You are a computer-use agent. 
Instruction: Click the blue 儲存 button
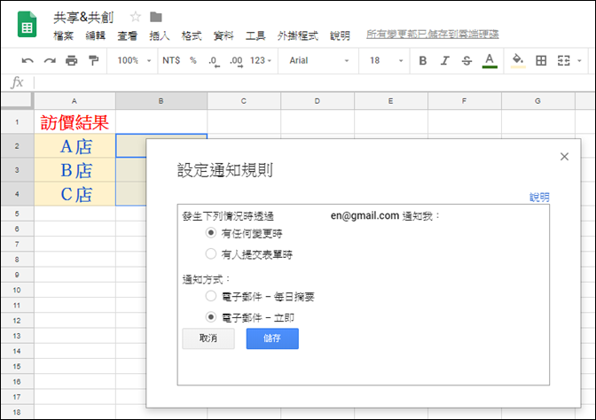(272, 338)
